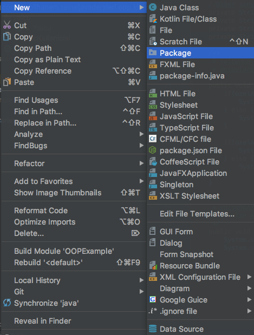Expand the FindBugs submenu arrow

[141, 145]
